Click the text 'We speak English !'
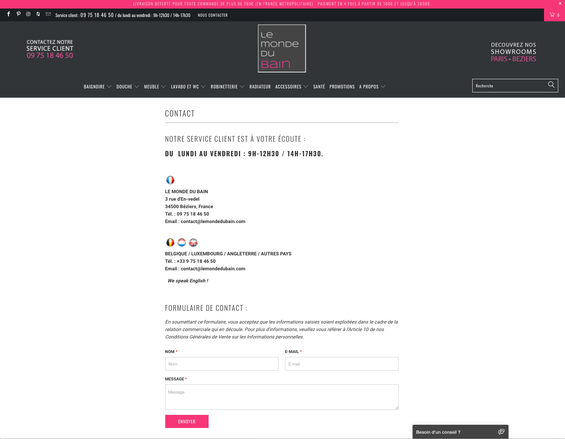This screenshot has width=565, height=439. [x=188, y=281]
